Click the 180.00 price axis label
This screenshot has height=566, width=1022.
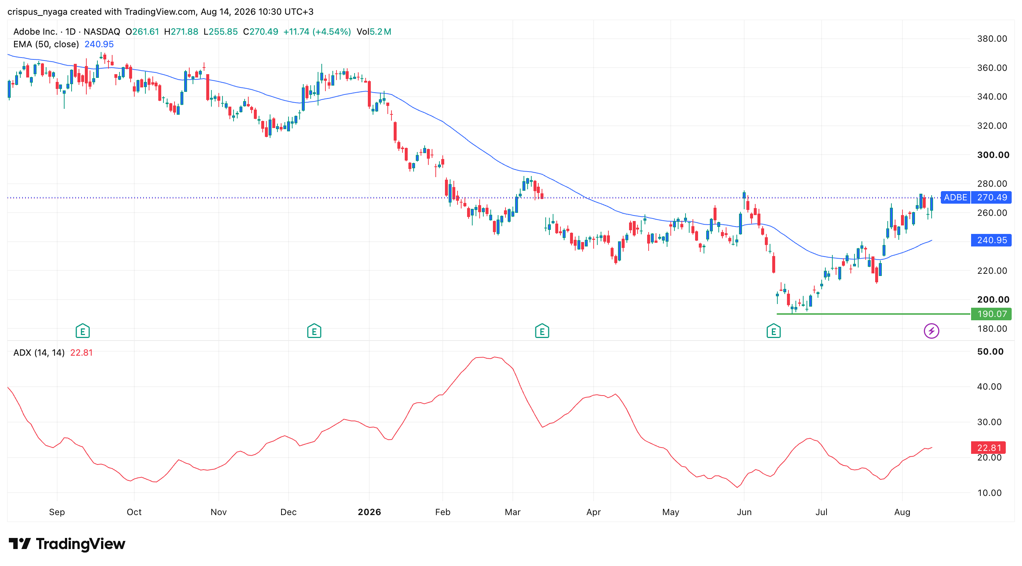992,328
